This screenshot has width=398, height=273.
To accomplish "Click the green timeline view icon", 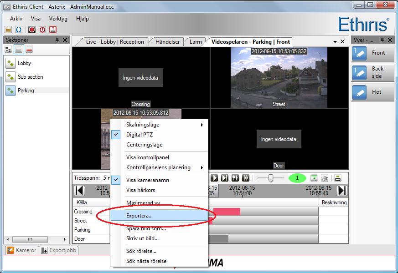I will coord(314,178).
